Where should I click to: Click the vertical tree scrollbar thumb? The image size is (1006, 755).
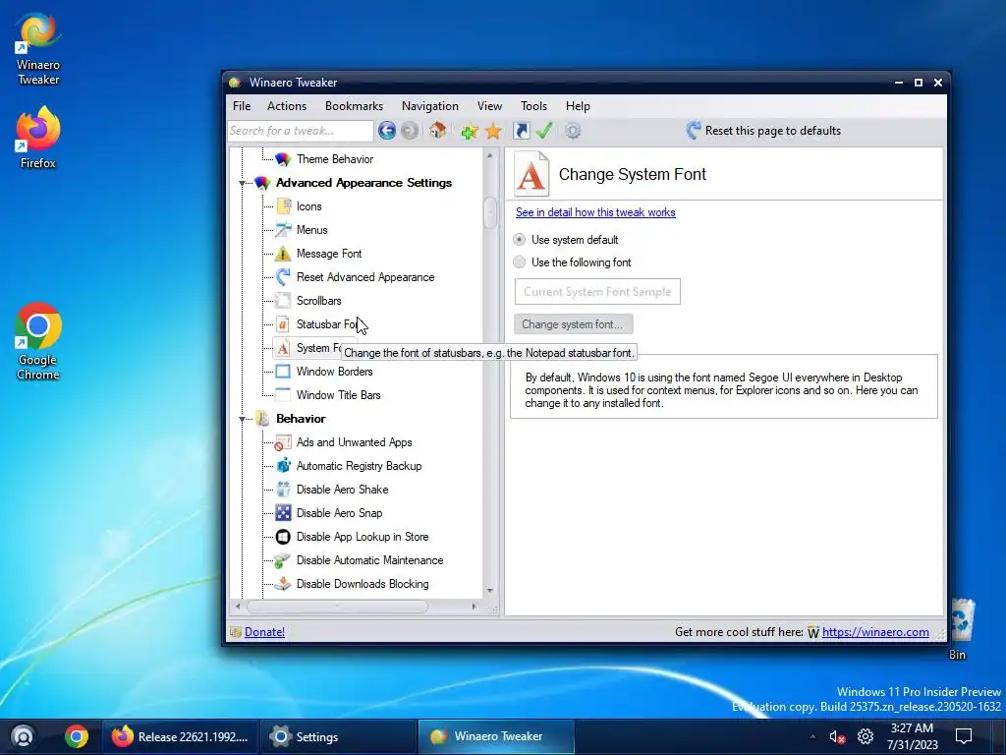(490, 212)
